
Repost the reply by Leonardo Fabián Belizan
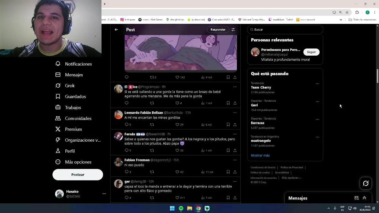pyautogui.click(x=152, y=125)
